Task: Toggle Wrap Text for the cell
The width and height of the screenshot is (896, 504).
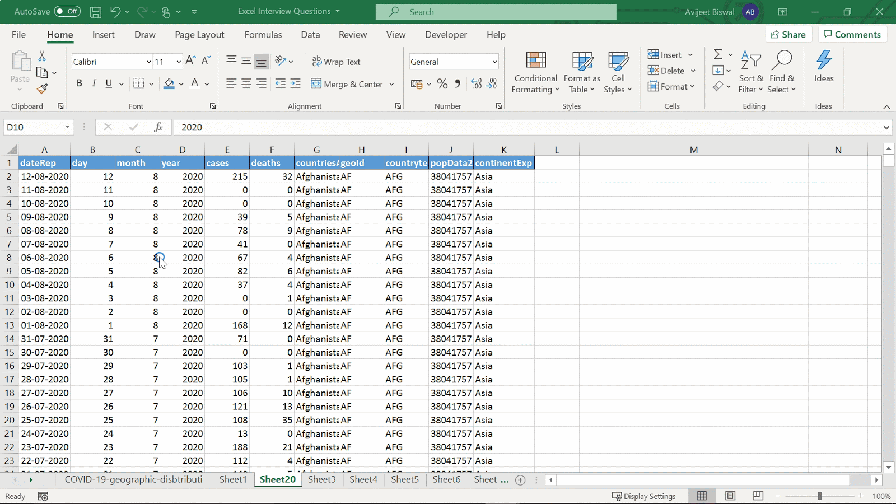Action: (x=337, y=62)
